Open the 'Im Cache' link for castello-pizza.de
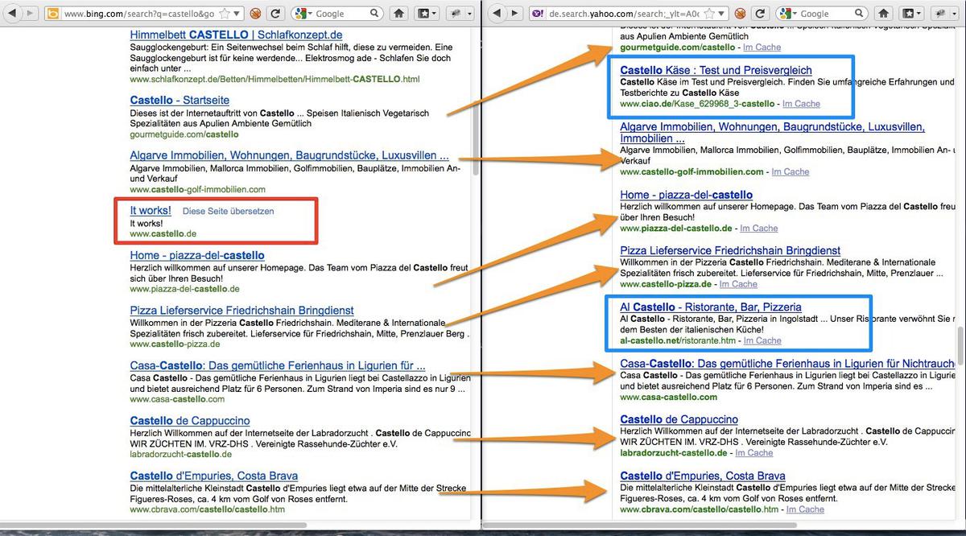966x536 pixels. (738, 284)
